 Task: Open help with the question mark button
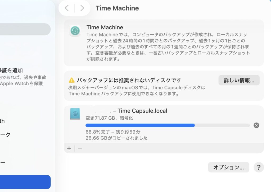(x=259, y=167)
